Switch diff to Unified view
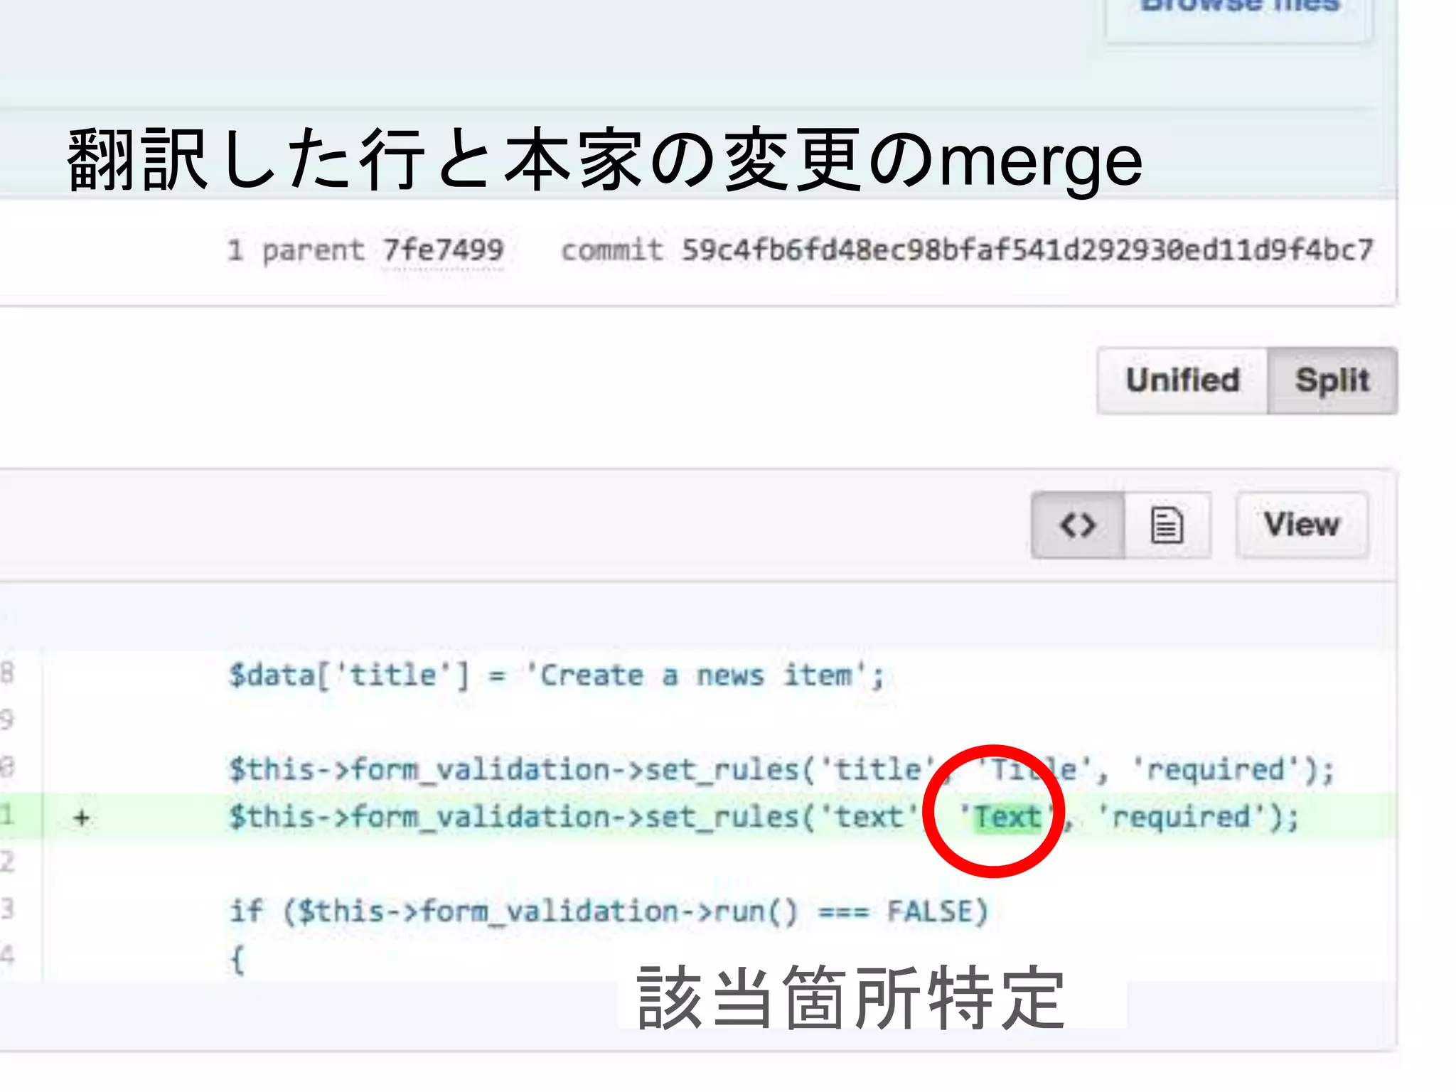Image resolution: width=1456 pixels, height=1092 pixels. [1182, 380]
